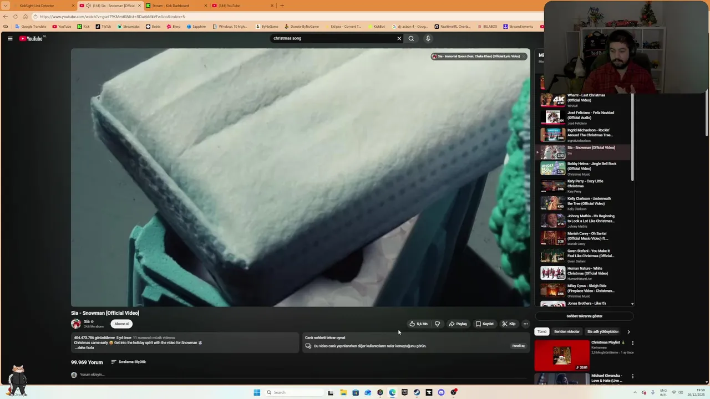Expand the description with ...daha fazla

84,347
